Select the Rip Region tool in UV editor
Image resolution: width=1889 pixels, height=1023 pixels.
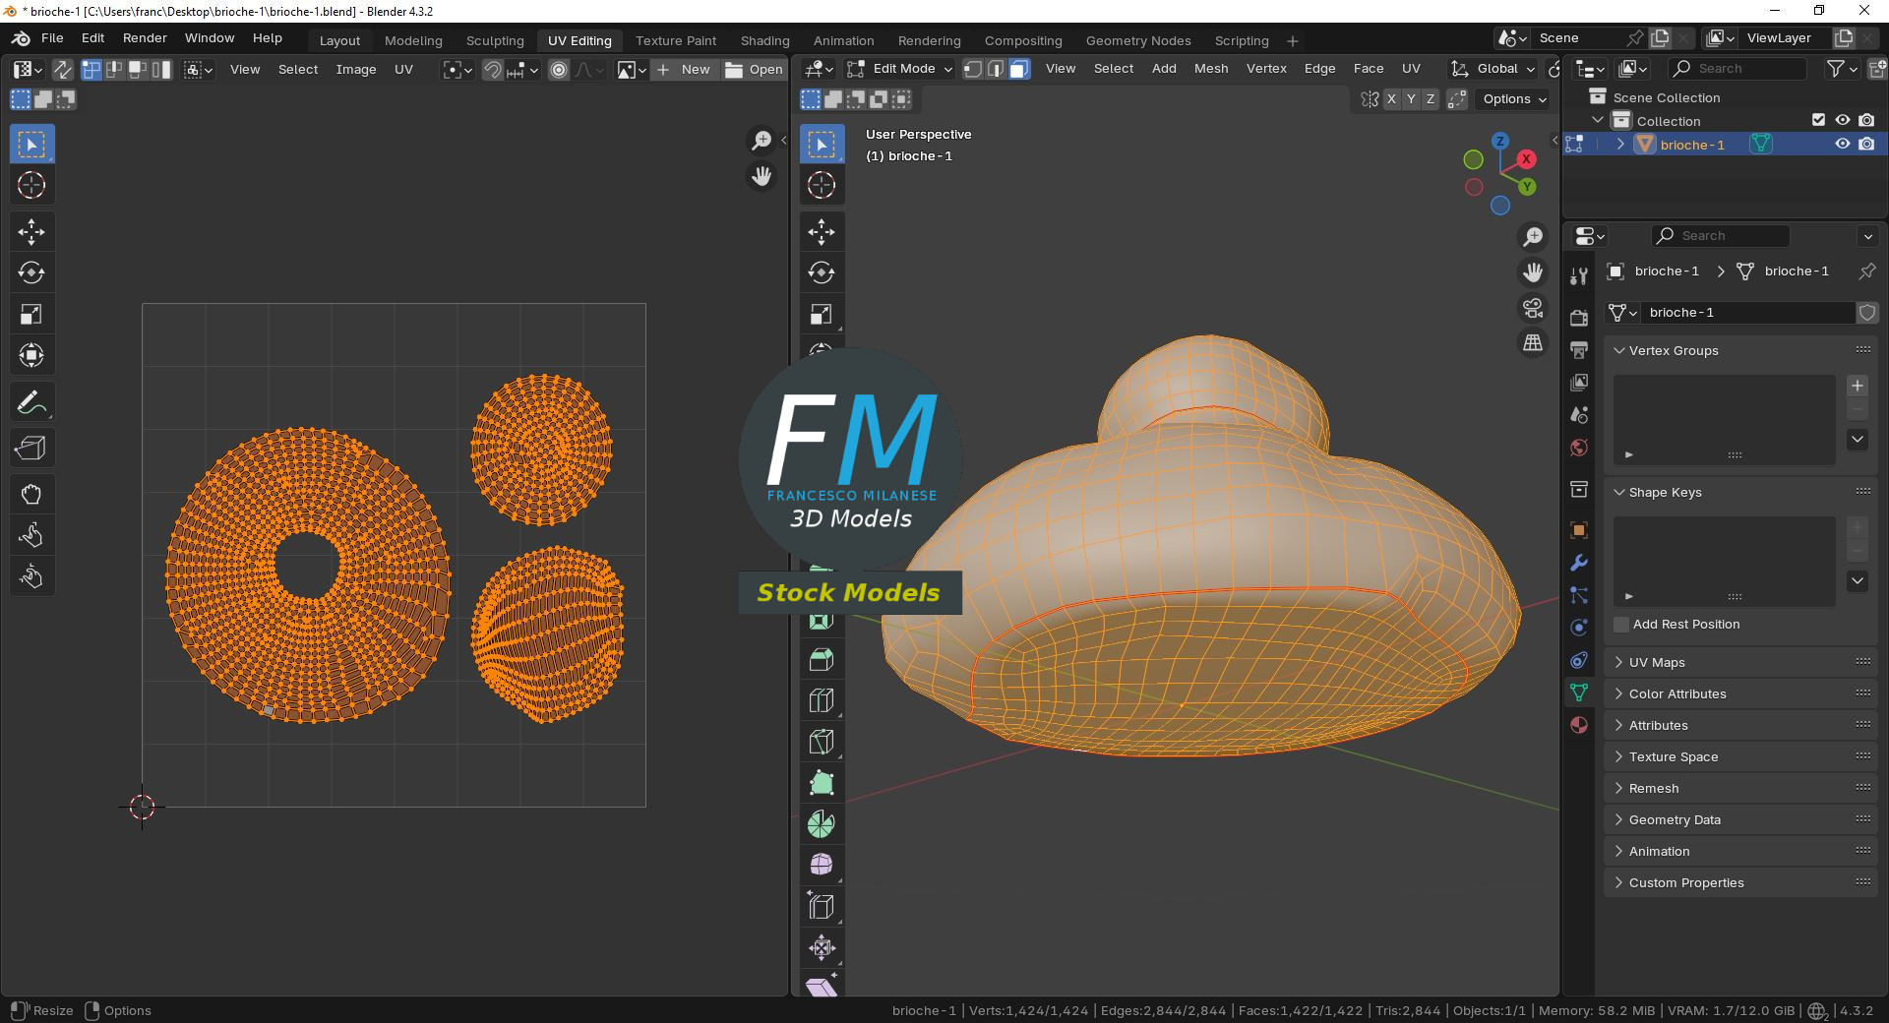point(31,449)
